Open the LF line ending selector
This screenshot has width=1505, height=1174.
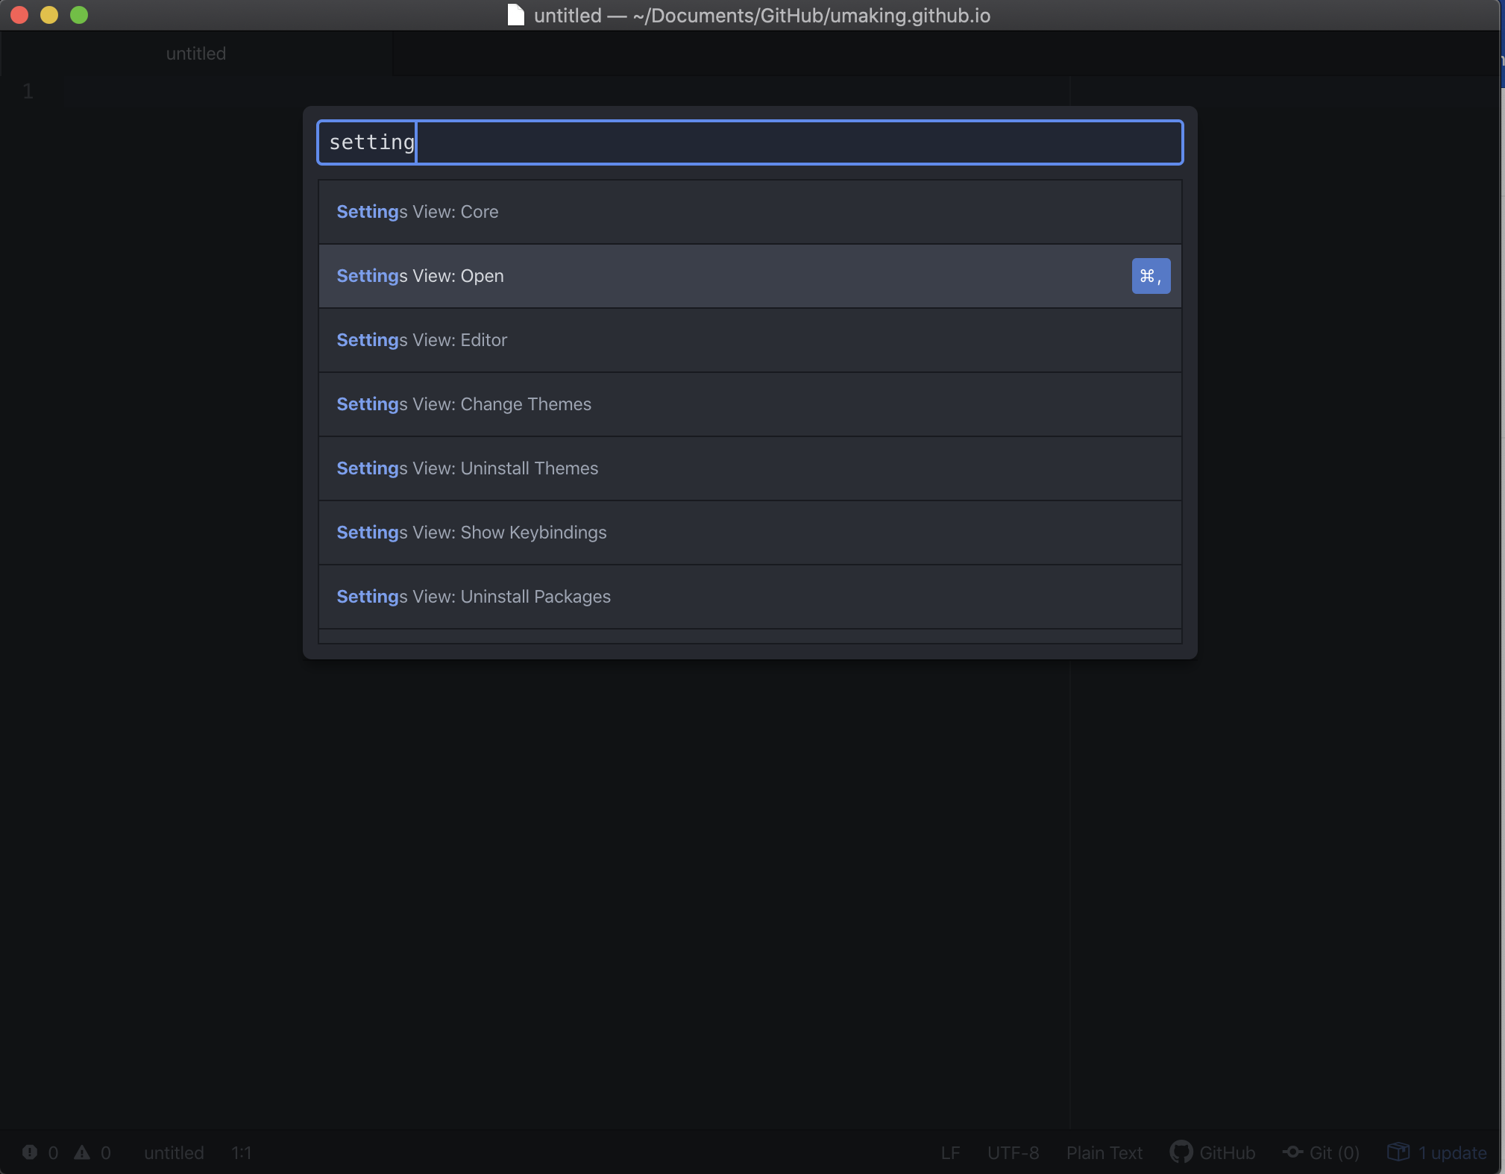[x=950, y=1153]
